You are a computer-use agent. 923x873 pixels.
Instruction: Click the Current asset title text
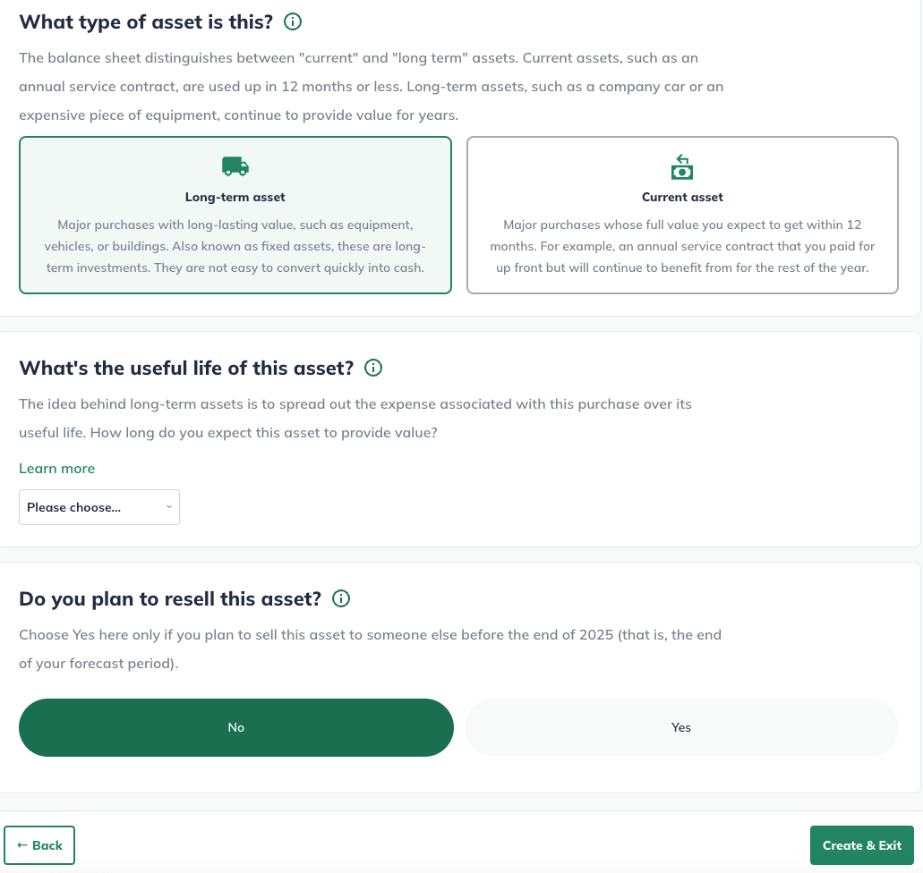click(x=682, y=197)
